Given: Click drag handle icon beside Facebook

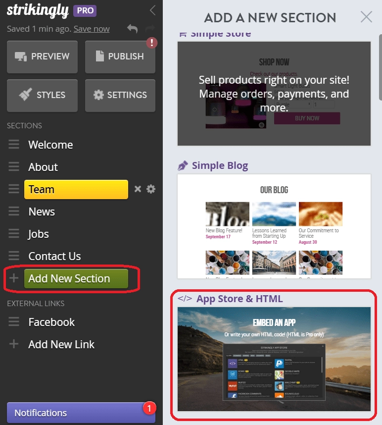Looking at the screenshot, I should point(14,322).
